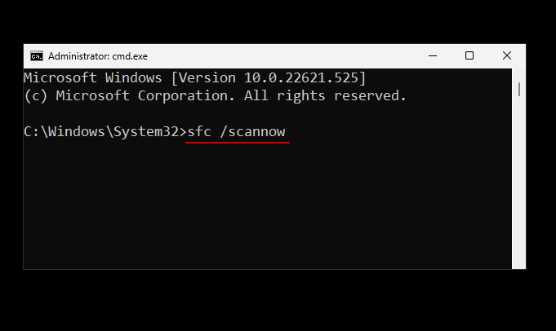Click the empty black terminal area

[261, 212]
